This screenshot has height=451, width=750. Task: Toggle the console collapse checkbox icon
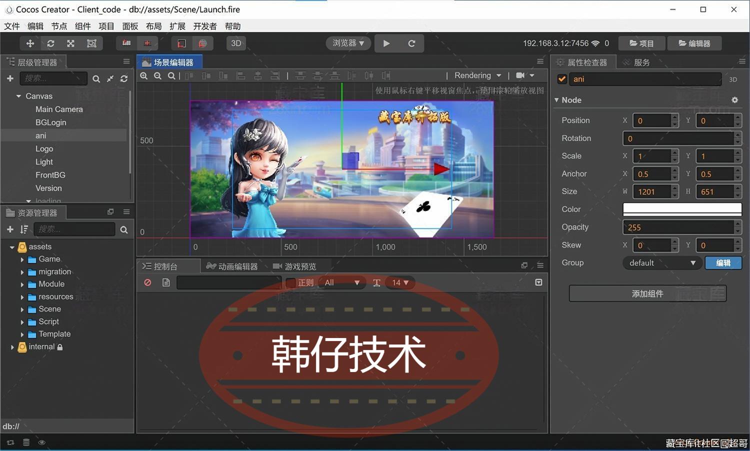point(538,282)
